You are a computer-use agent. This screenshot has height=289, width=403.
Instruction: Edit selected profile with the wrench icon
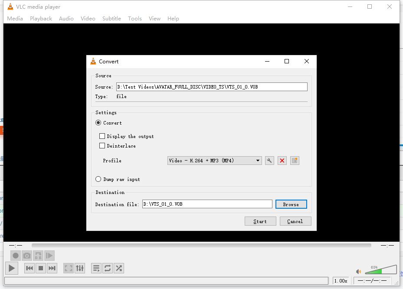coord(269,161)
